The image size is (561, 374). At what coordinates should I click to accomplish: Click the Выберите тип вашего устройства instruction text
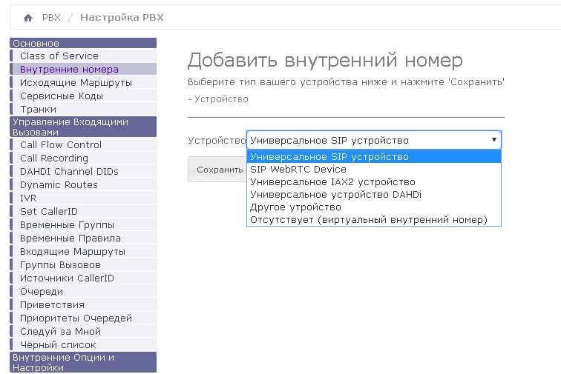pyautogui.click(x=346, y=81)
